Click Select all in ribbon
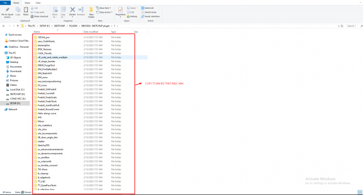363x195 pixels. tap(149, 8)
